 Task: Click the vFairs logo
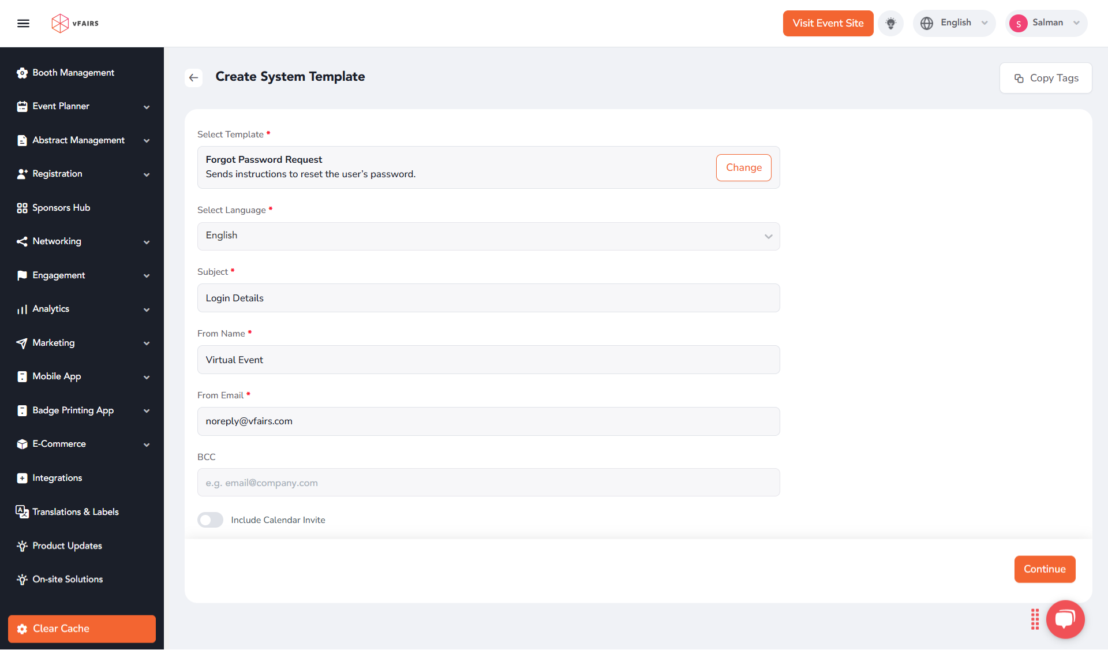75,23
